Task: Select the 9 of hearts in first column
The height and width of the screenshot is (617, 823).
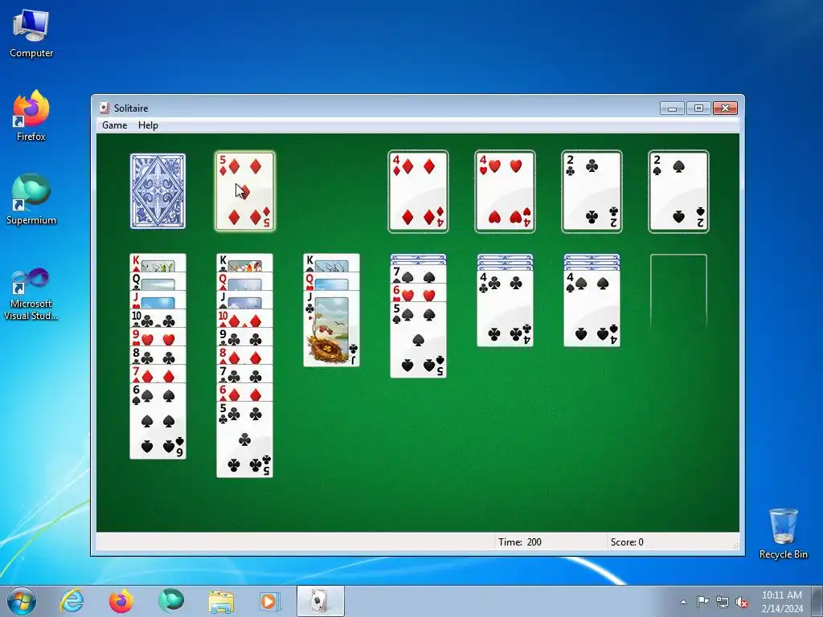Action: (158, 337)
